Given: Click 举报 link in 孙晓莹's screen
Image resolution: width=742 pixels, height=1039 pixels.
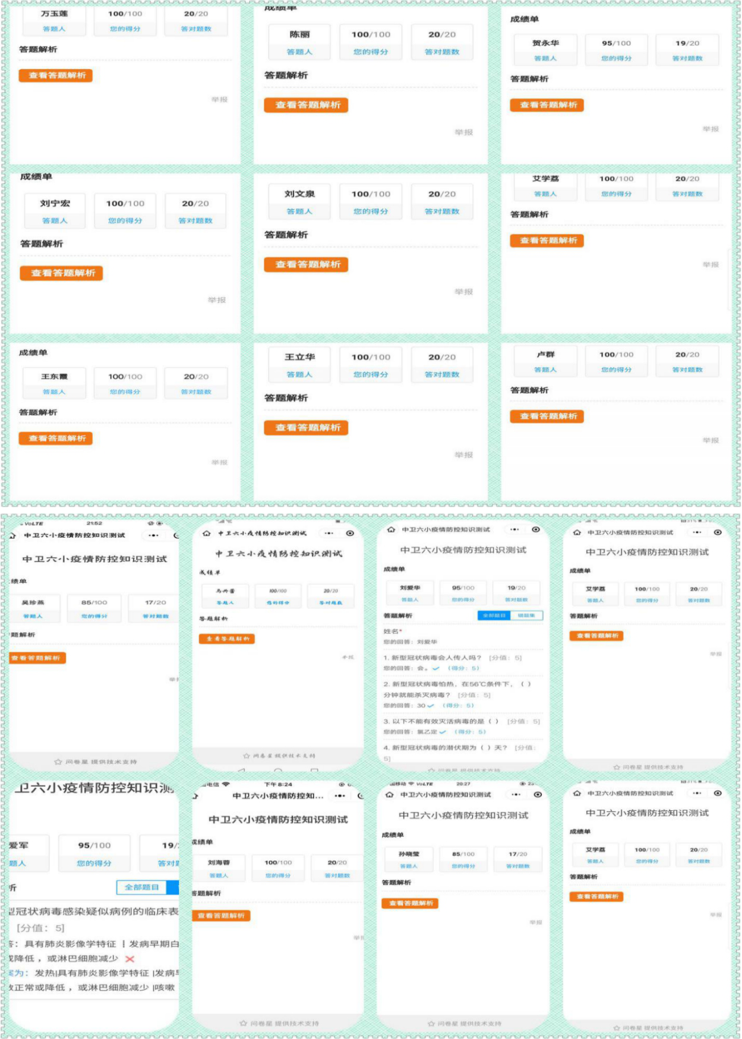Looking at the screenshot, I should (x=536, y=923).
